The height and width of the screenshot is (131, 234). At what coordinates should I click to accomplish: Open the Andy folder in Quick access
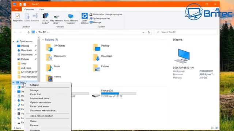[x=24, y=64]
